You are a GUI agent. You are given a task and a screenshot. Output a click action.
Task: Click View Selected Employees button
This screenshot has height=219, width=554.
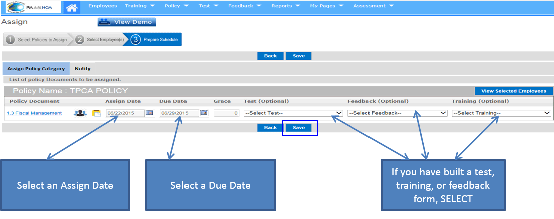513,91
